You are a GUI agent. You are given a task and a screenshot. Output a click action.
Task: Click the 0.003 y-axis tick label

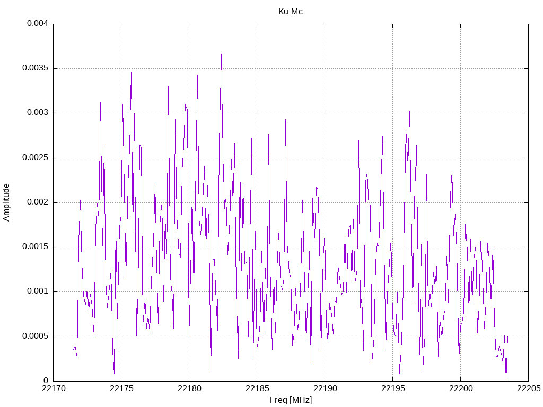[38, 113]
